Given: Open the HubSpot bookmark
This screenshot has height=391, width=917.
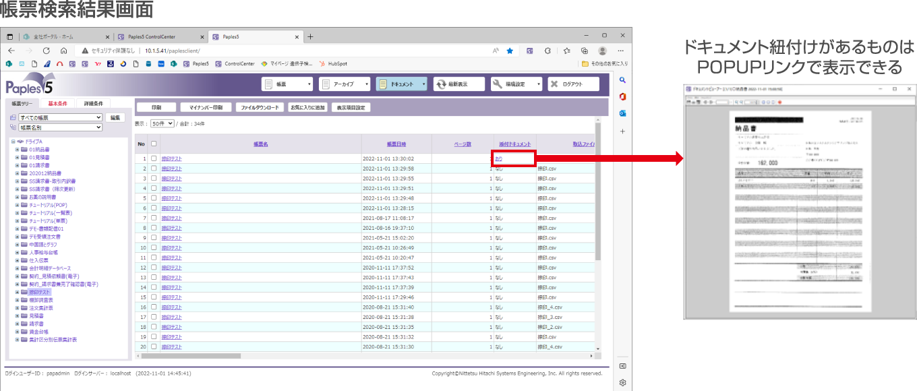Looking at the screenshot, I should tap(332, 64).
